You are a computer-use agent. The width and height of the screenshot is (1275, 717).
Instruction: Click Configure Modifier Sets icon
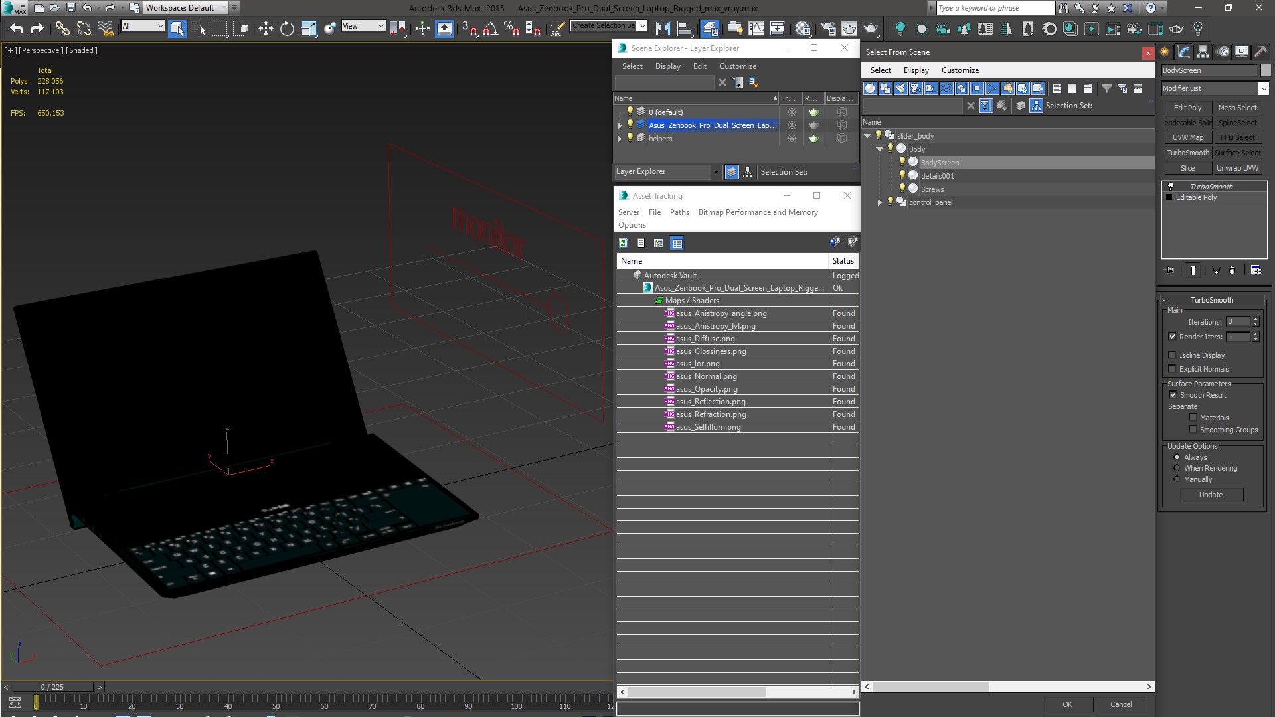coord(1256,270)
